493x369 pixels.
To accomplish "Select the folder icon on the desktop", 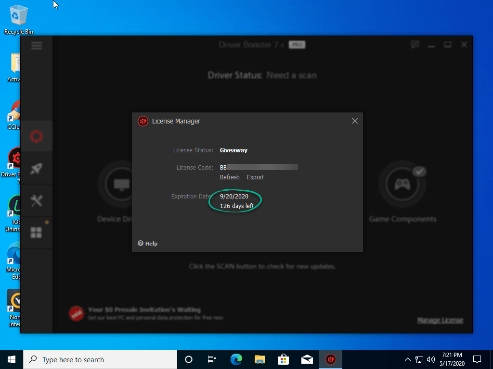I will [14, 68].
